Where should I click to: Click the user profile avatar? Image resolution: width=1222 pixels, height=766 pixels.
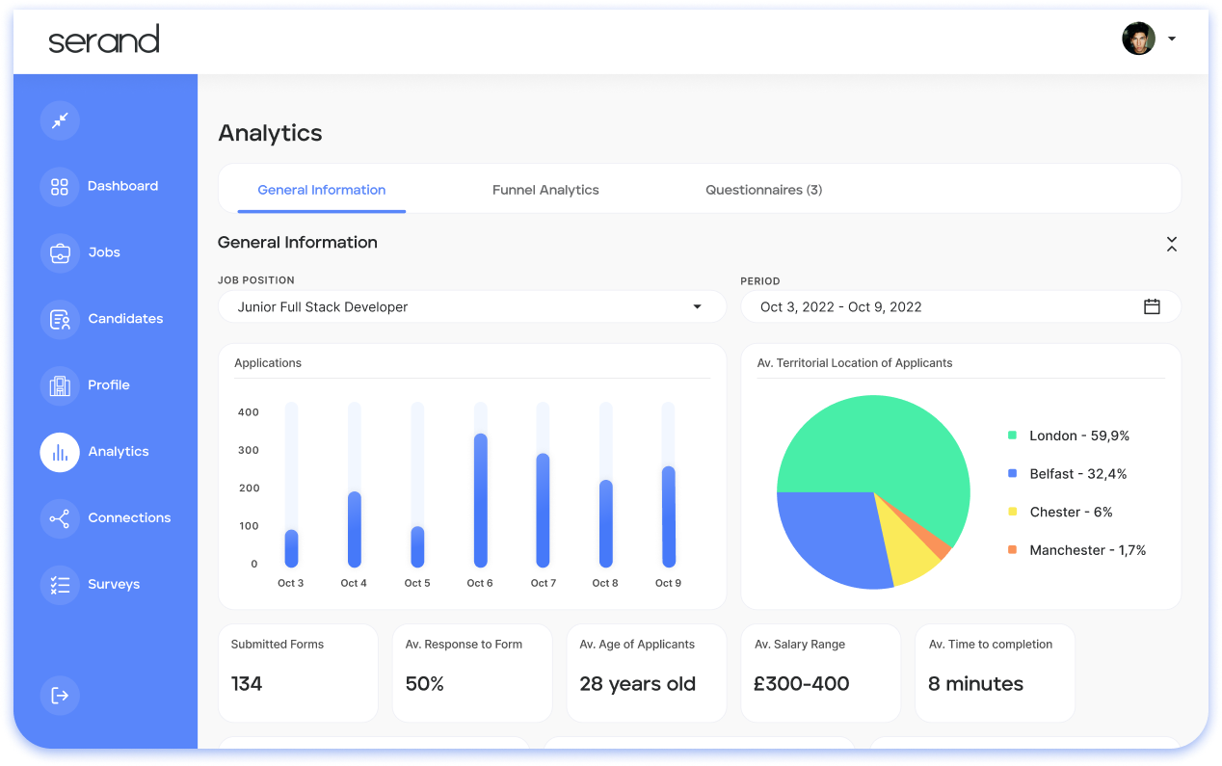coord(1138,39)
